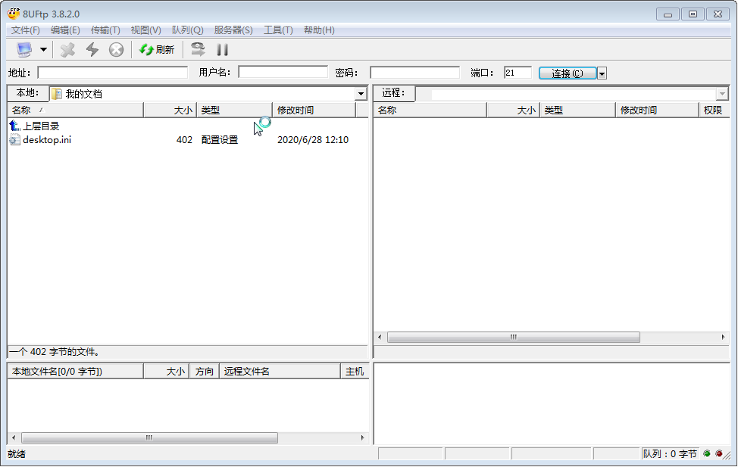Select the desktop.ini file

coord(46,140)
